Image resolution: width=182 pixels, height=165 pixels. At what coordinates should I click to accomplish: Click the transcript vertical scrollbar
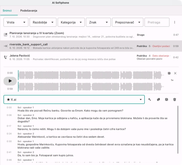pos(178,130)
